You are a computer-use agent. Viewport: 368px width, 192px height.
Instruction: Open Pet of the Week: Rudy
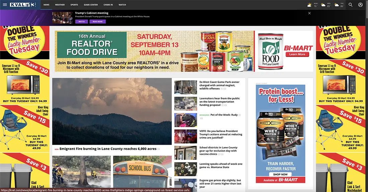[x=224, y=115]
